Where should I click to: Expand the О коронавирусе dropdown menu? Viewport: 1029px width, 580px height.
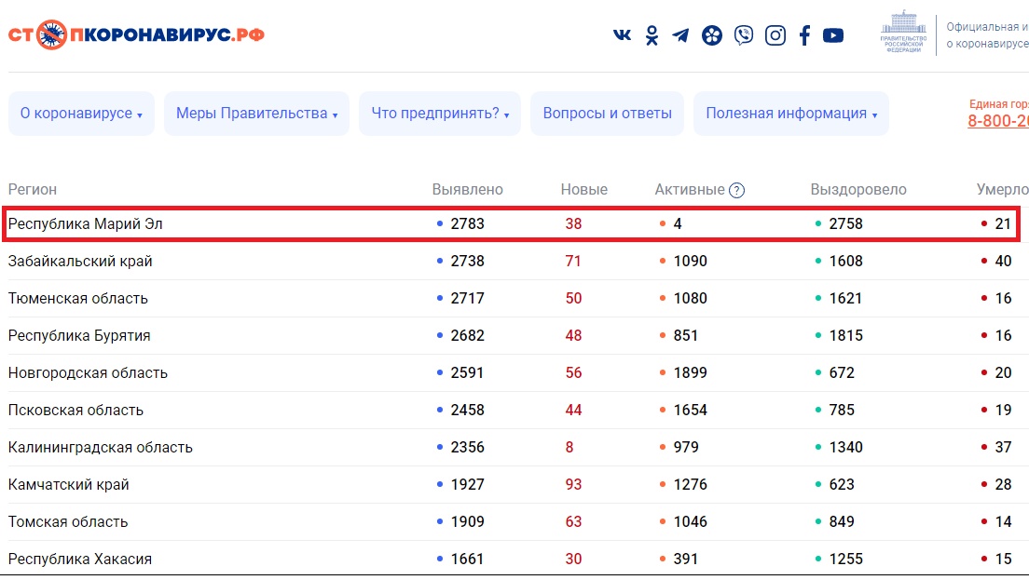tap(81, 114)
